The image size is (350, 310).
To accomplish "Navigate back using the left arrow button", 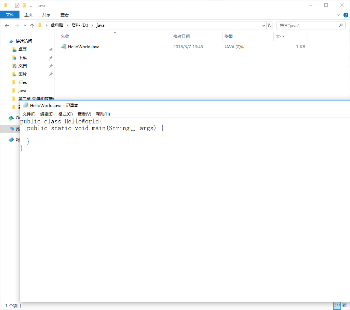I will [x=7, y=25].
